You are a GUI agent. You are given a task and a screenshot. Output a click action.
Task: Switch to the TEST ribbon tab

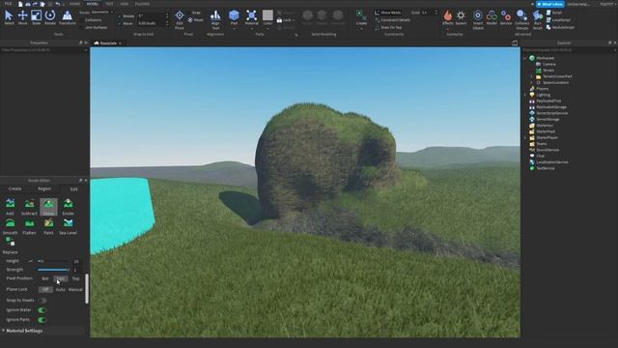(x=109, y=4)
